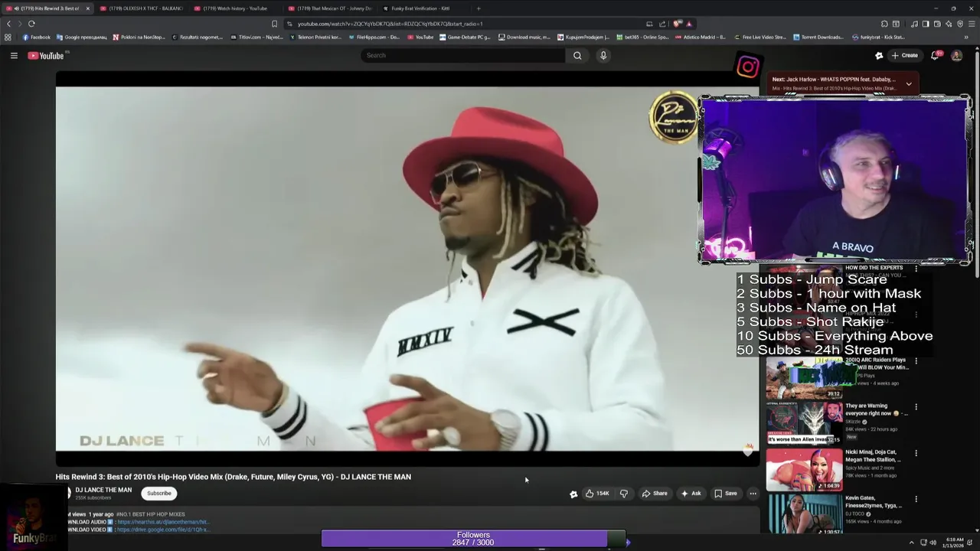Type in the YouTube search field
980x551 pixels.
click(462, 55)
